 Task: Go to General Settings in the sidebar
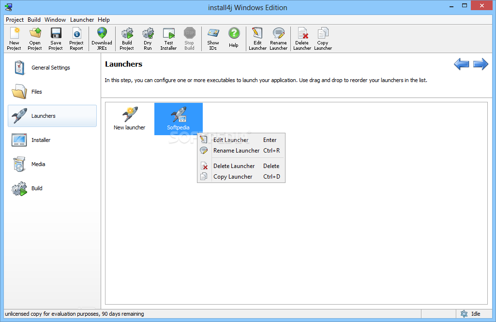[52, 68]
